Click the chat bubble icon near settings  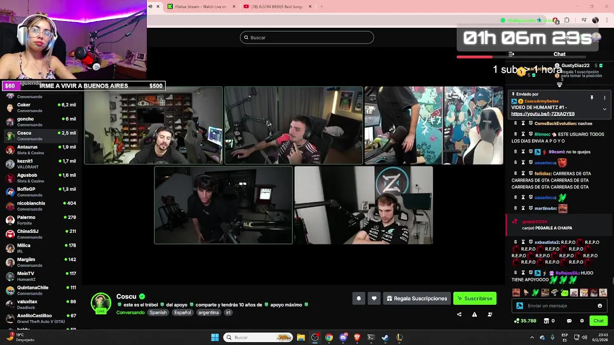[x=569, y=321]
